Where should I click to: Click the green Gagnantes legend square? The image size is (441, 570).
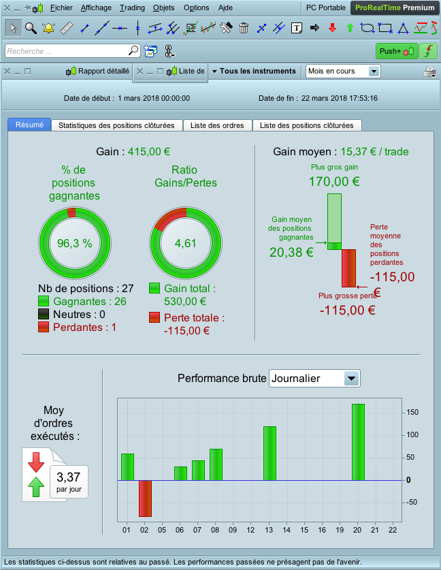[44, 301]
